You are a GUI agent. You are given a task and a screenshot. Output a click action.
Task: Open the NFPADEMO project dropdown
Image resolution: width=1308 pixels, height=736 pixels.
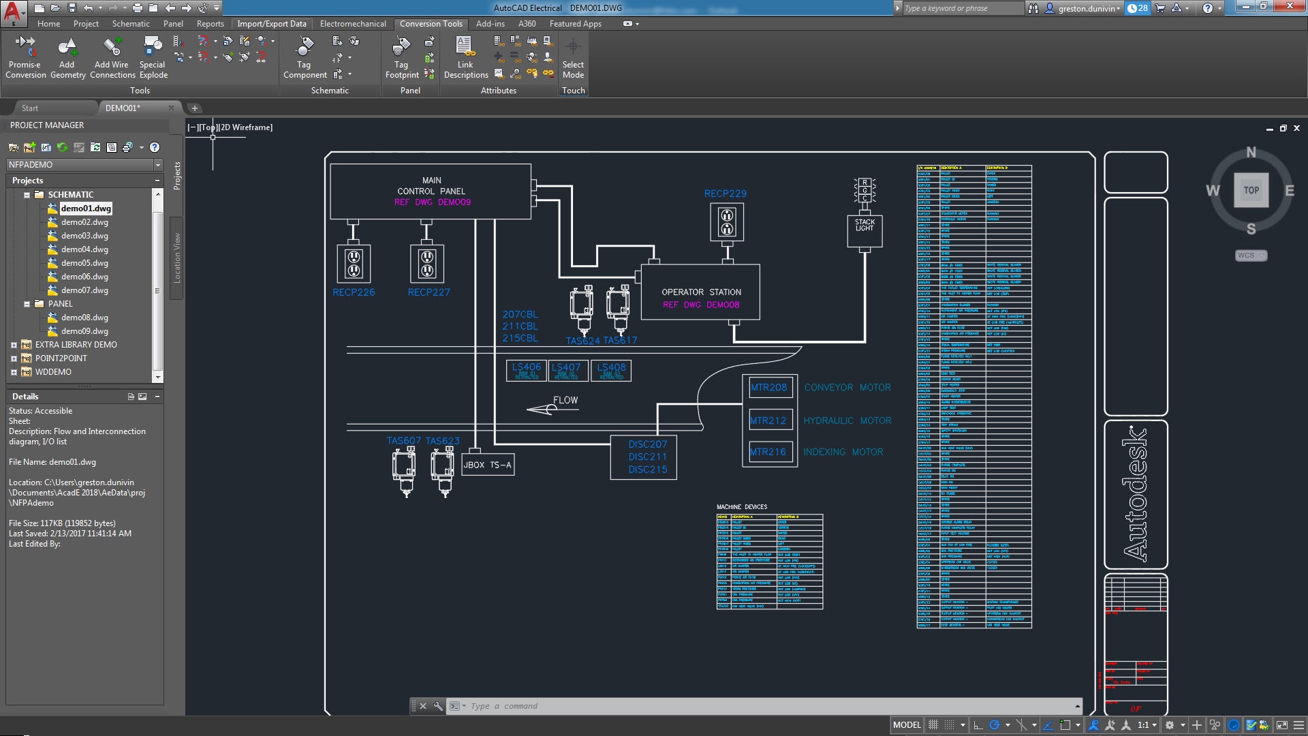click(158, 164)
